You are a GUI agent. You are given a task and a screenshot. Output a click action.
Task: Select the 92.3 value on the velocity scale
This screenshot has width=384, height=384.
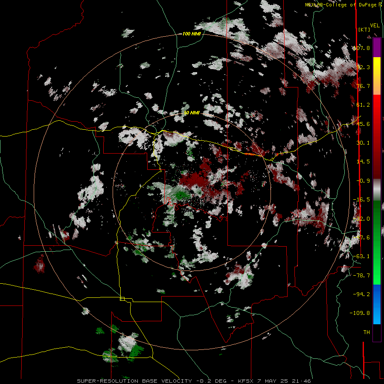[363, 67]
